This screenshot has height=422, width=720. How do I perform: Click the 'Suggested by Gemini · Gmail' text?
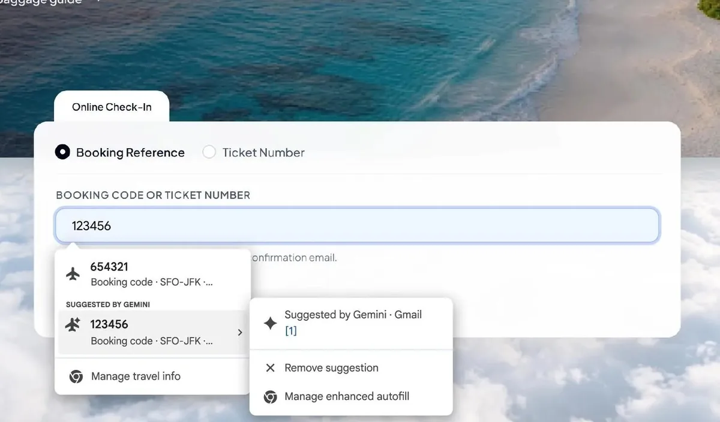point(353,315)
